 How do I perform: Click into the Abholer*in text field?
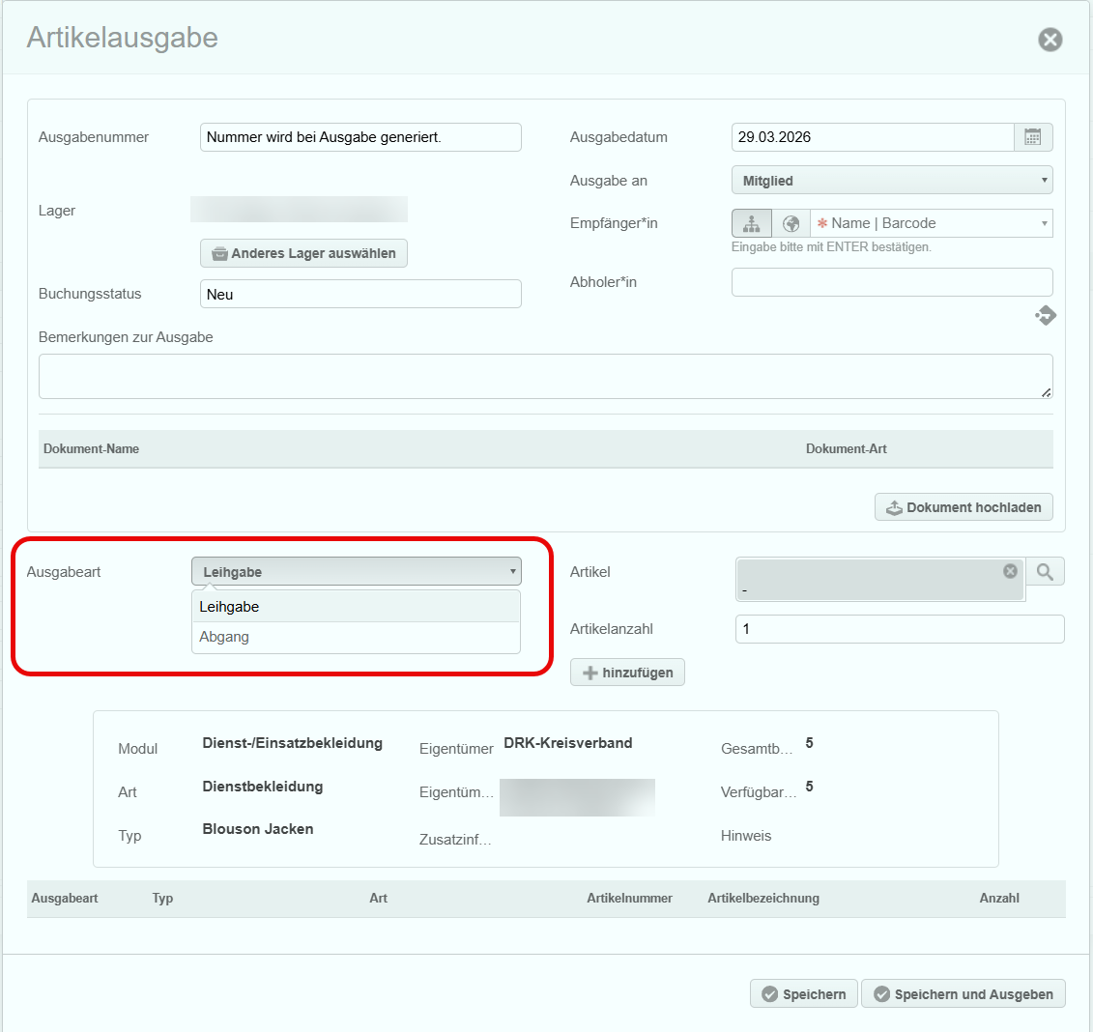(891, 282)
